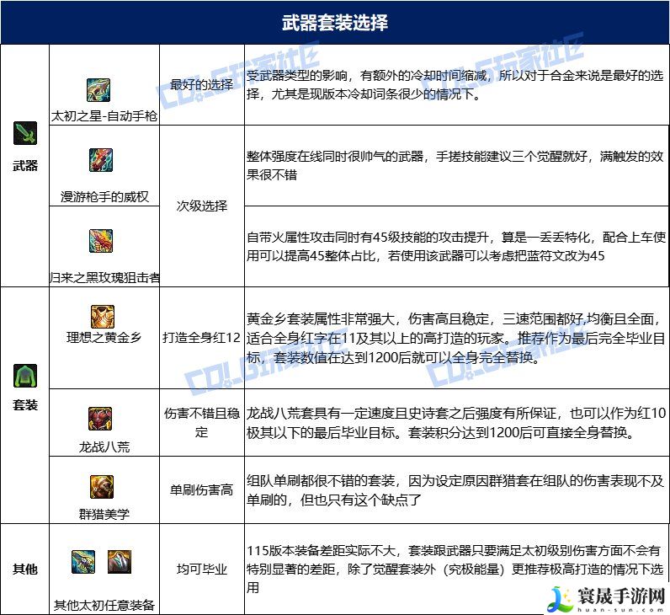
Task: Select the text 其他太初任意装备
Action: click(104, 605)
